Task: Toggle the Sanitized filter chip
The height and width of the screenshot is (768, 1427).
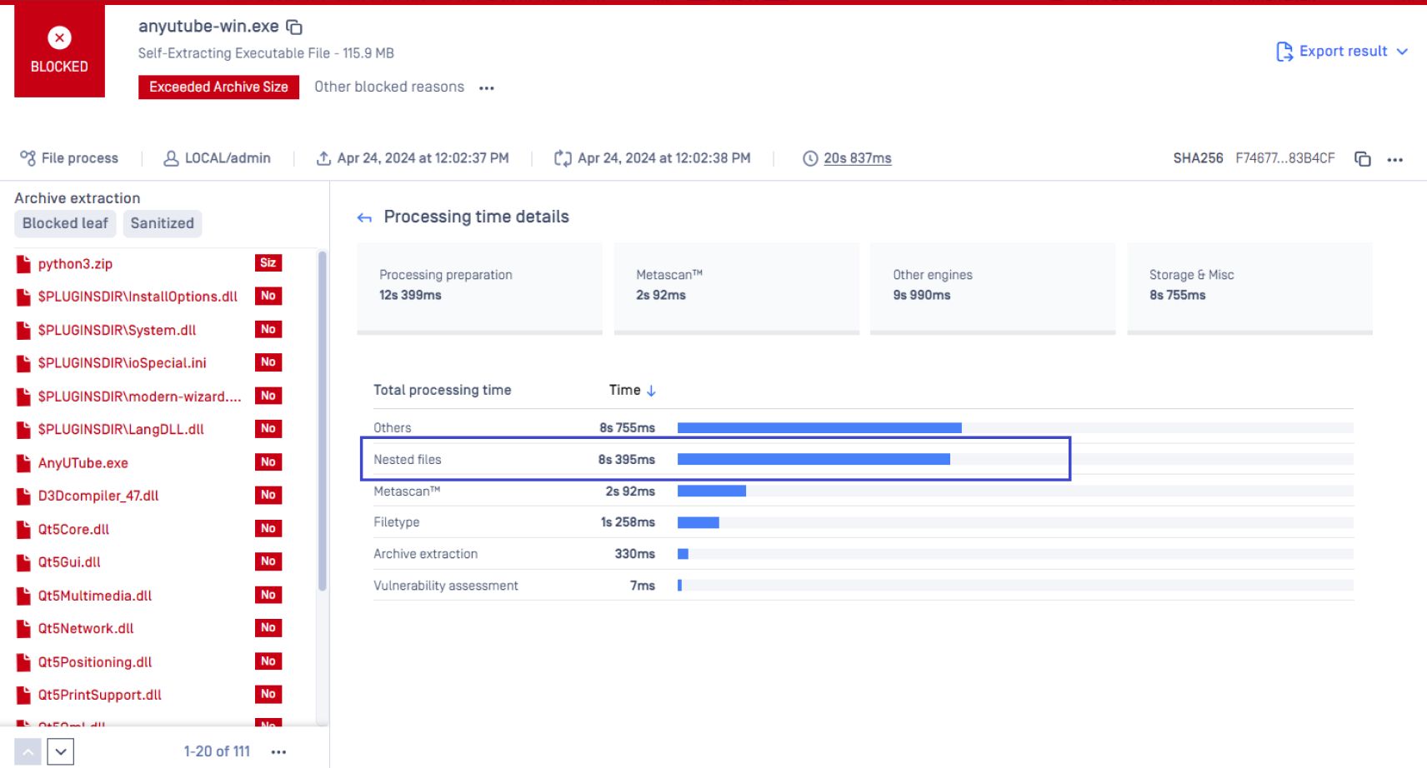Action: [162, 223]
